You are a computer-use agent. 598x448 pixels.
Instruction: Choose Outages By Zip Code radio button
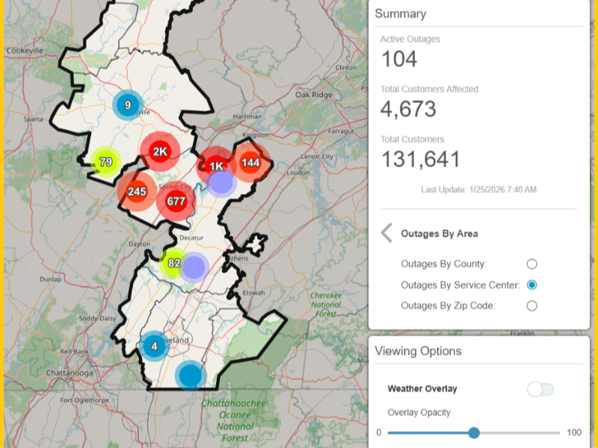(x=531, y=305)
